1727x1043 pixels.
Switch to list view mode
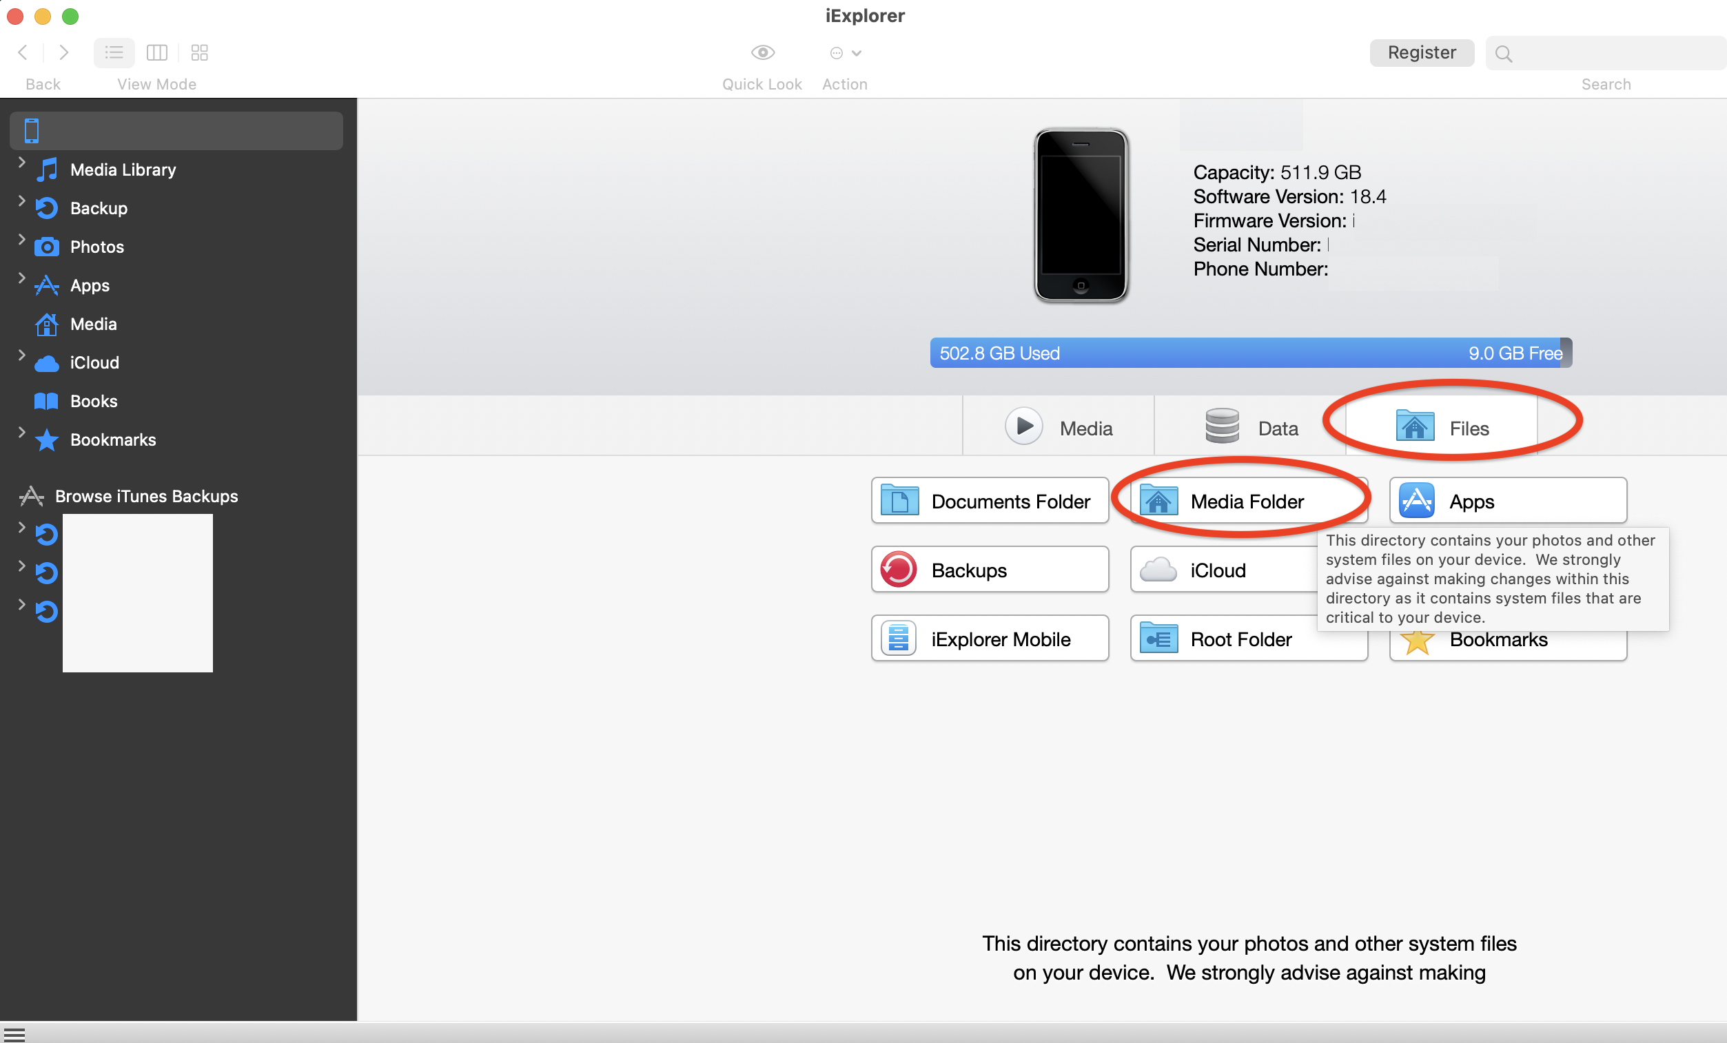pyautogui.click(x=114, y=52)
